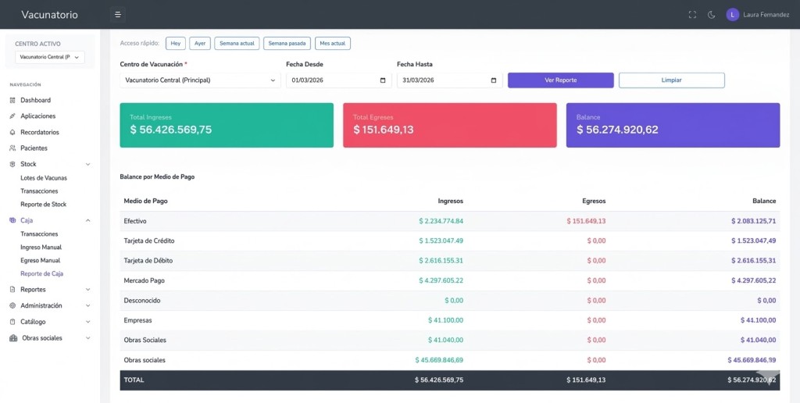Open Centro de Vacunación dropdown
The width and height of the screenshot is (800, 403).
click(x=200, y=80)
